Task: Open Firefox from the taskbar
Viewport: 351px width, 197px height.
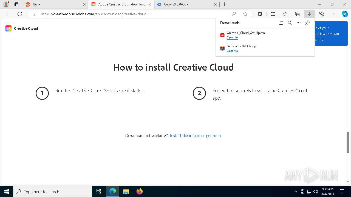Action: 139,192
